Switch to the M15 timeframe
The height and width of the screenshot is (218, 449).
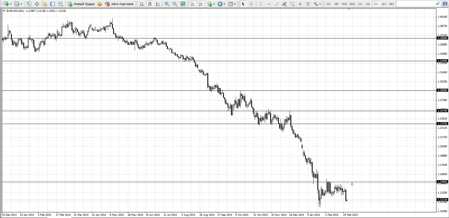pos(344,4)
